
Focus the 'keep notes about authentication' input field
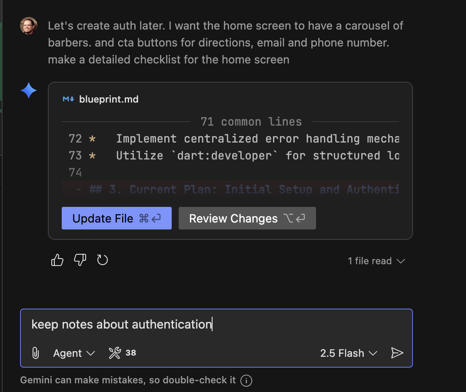pyautogui.click(x=174, y=324)
